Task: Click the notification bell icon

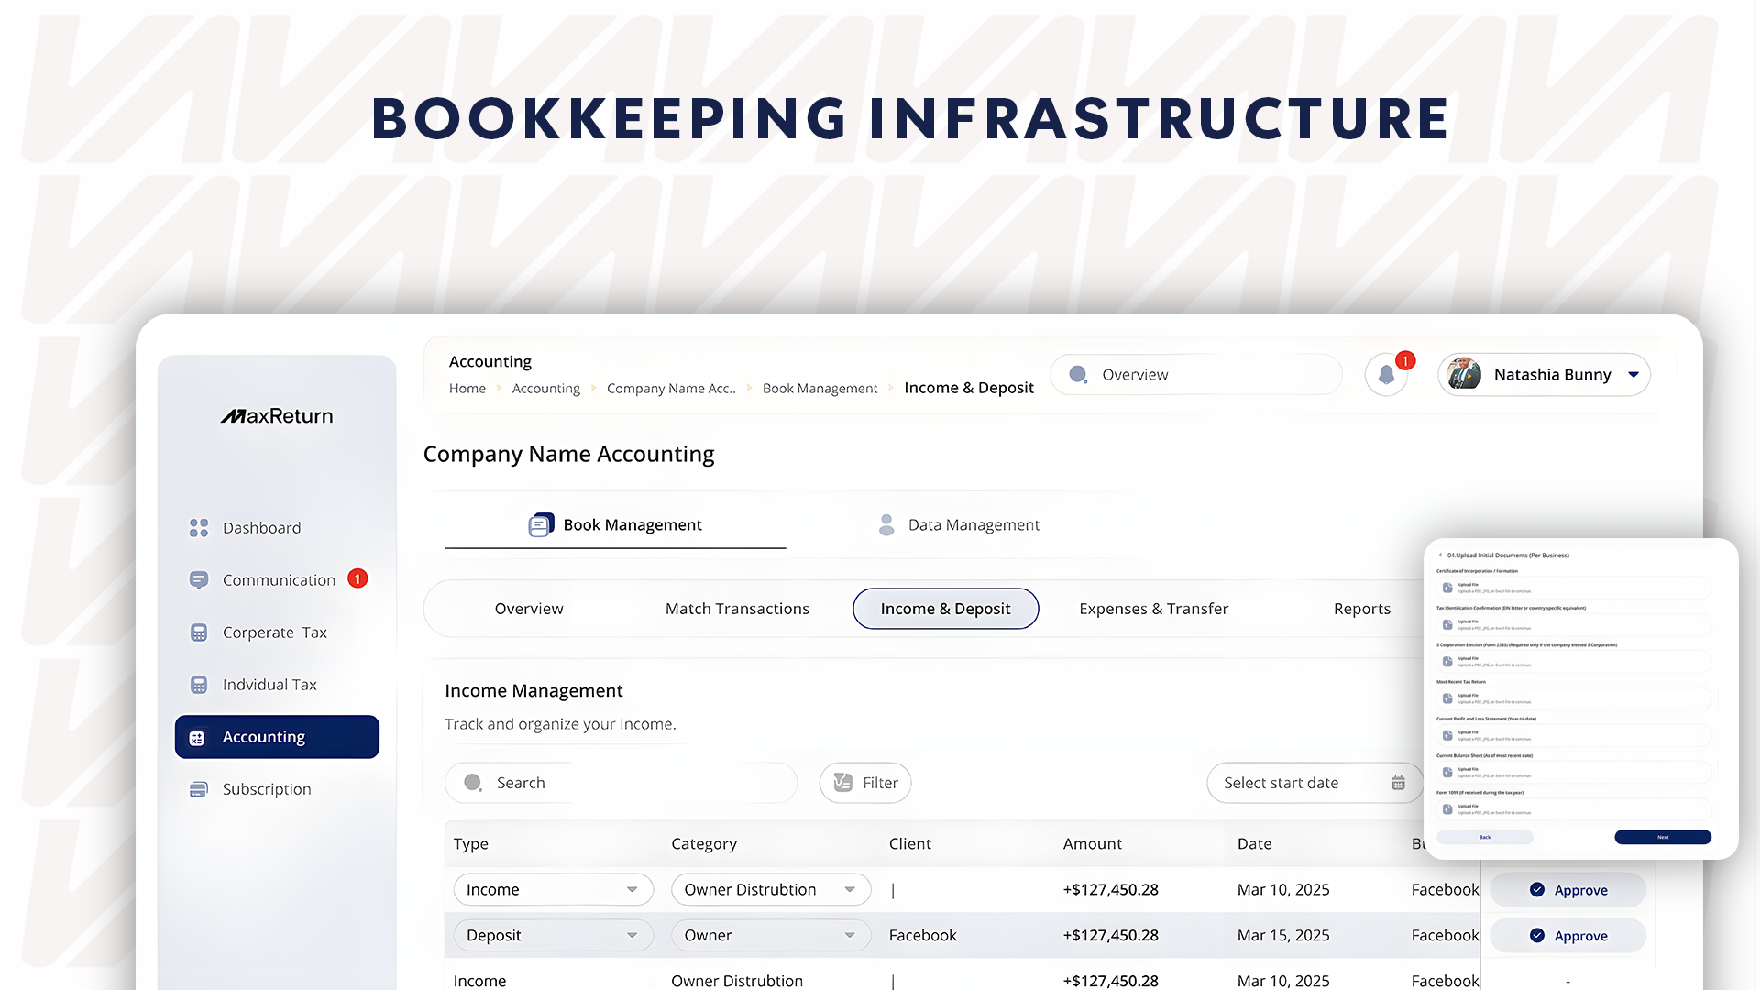Action: (1386, 375)
